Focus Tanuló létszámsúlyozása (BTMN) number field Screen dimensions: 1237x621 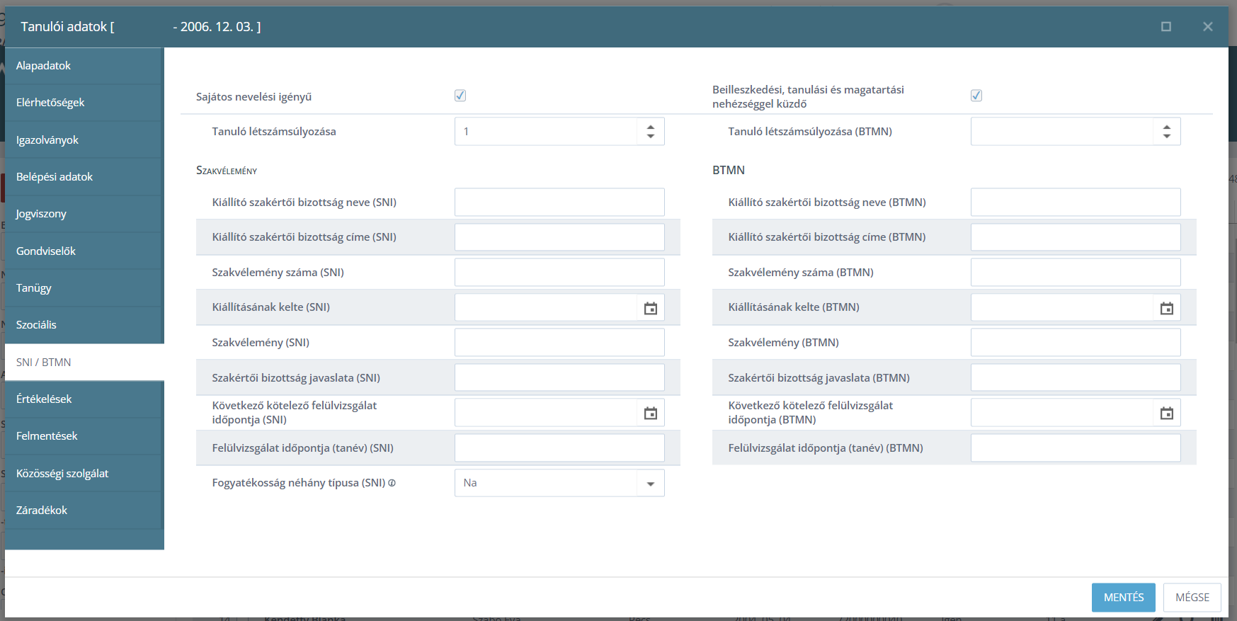[x=1061, y=132]
